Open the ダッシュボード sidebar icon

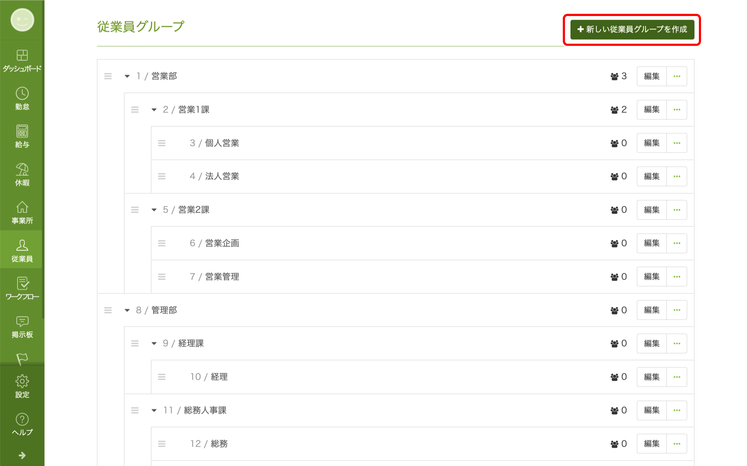[x=22, y=55]
